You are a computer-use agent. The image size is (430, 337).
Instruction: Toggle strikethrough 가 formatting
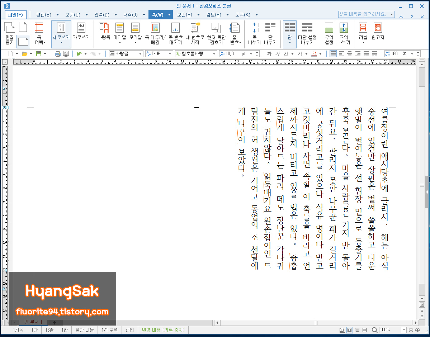click(300, 54)
